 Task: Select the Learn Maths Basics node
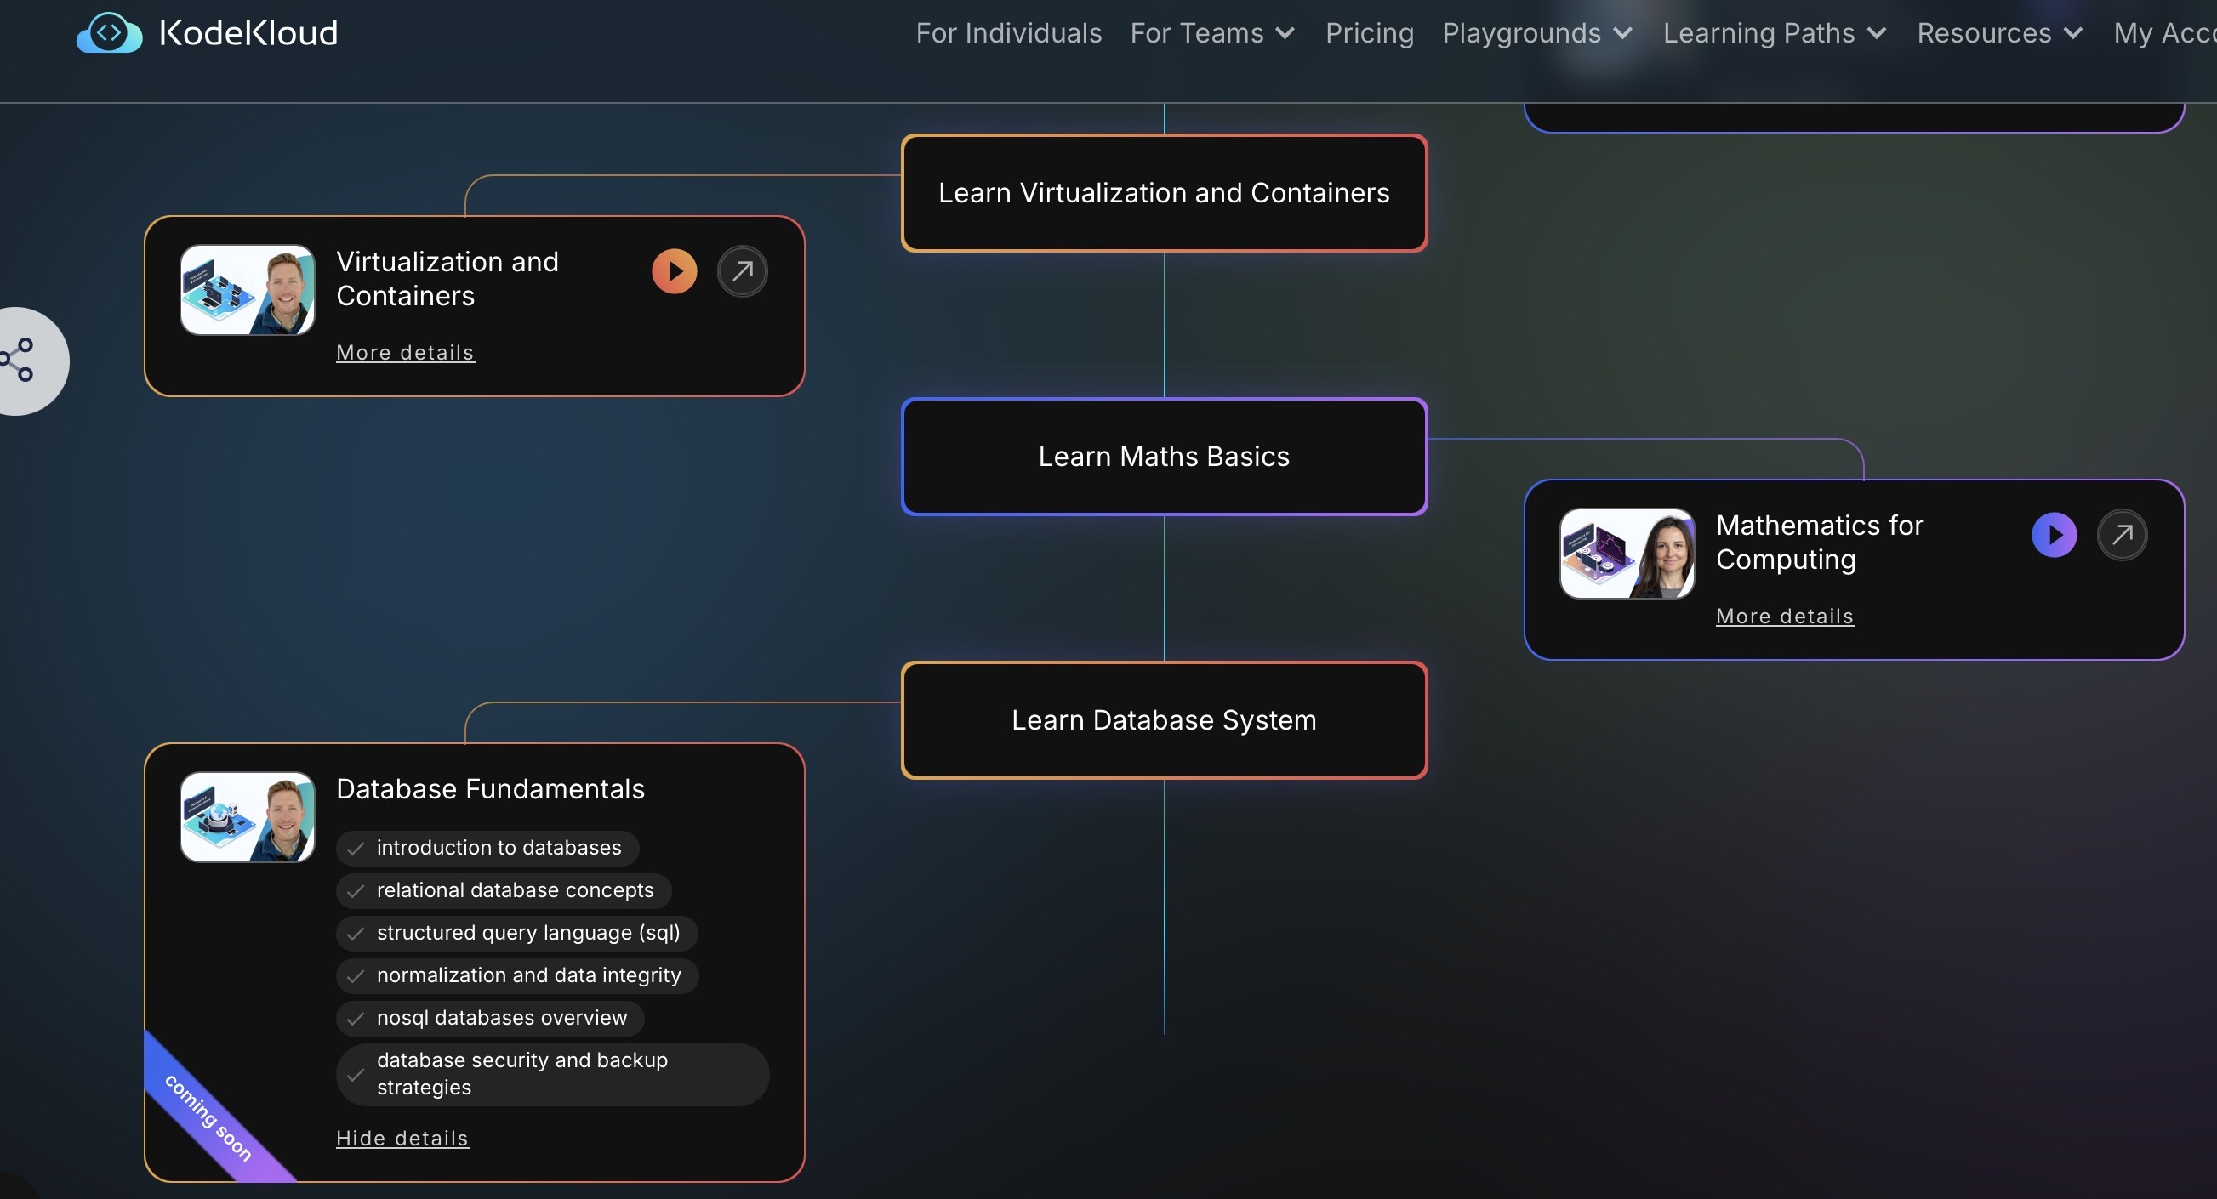1164,457
